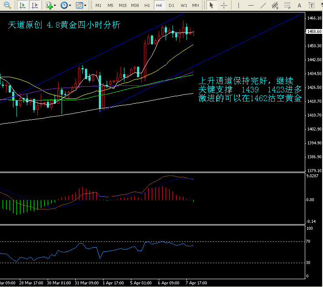Switch chart to D1 timeframe
323x287 pixels.
pos(171,5)
